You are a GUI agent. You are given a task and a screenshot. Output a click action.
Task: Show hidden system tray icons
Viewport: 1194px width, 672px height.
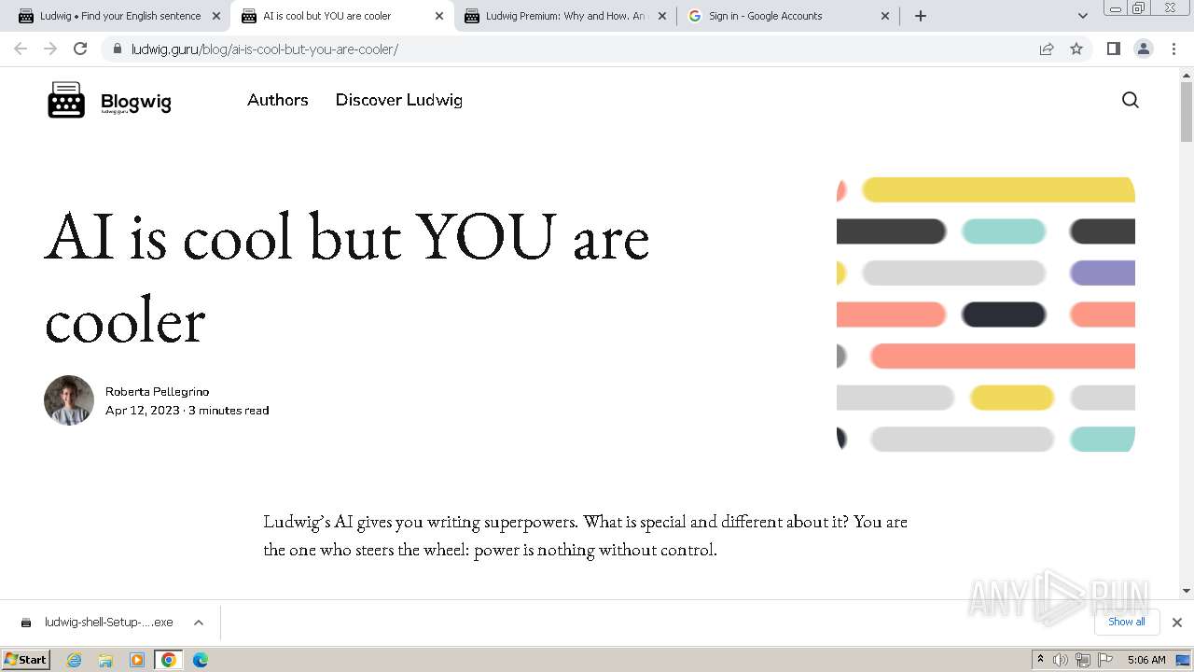(x=1040, y=660)
